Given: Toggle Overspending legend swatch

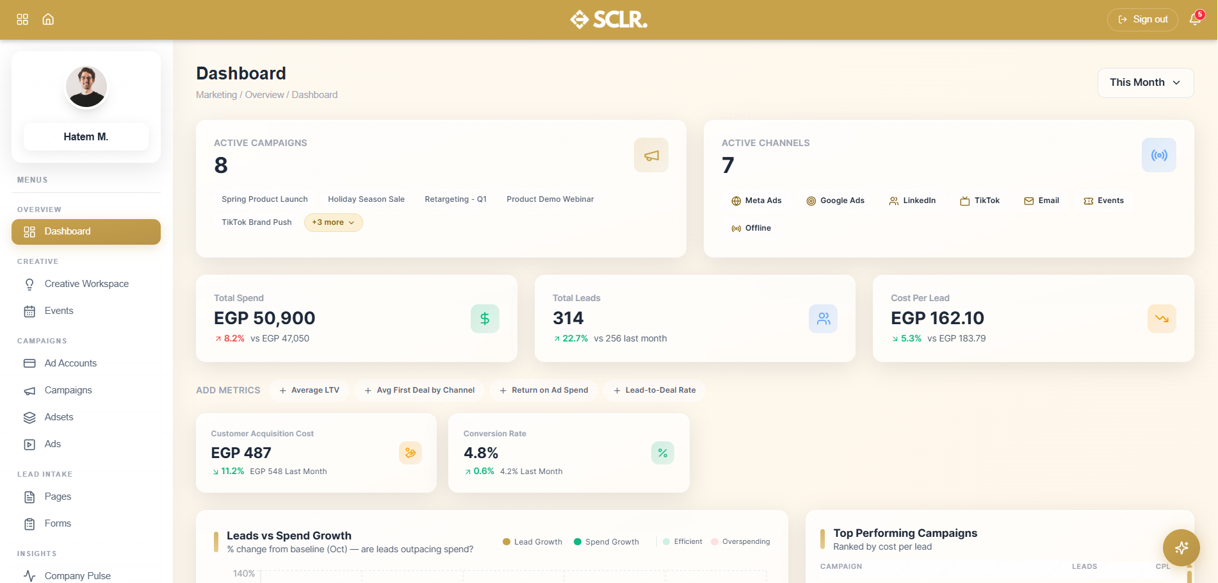Looking at the screenshot, I should [x=740, y=542].
